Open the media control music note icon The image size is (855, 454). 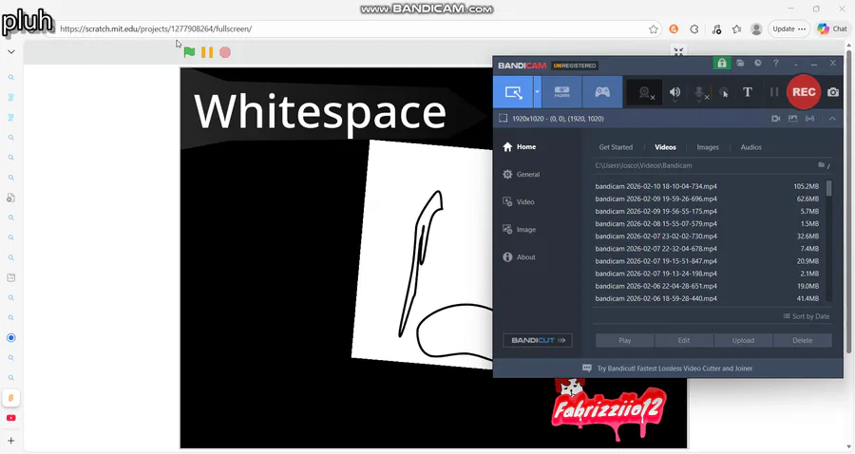[716, 28]
